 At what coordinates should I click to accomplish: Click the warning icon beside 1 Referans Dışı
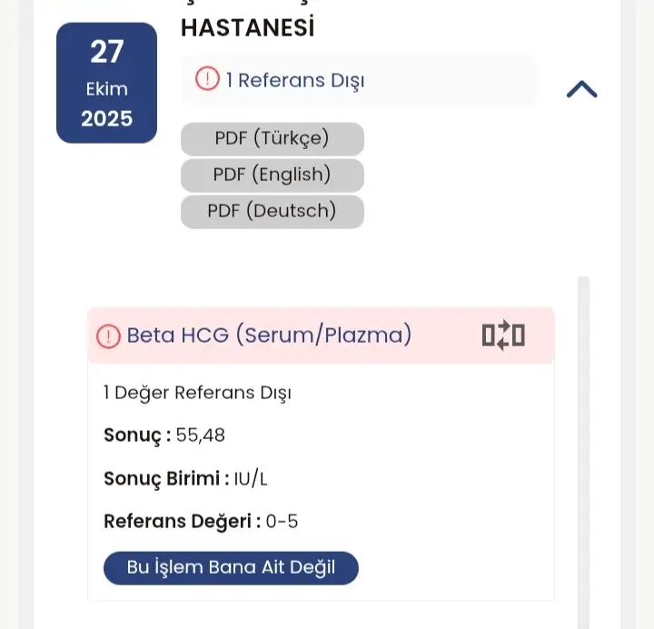pyautogui.click(x=208, y=80)
